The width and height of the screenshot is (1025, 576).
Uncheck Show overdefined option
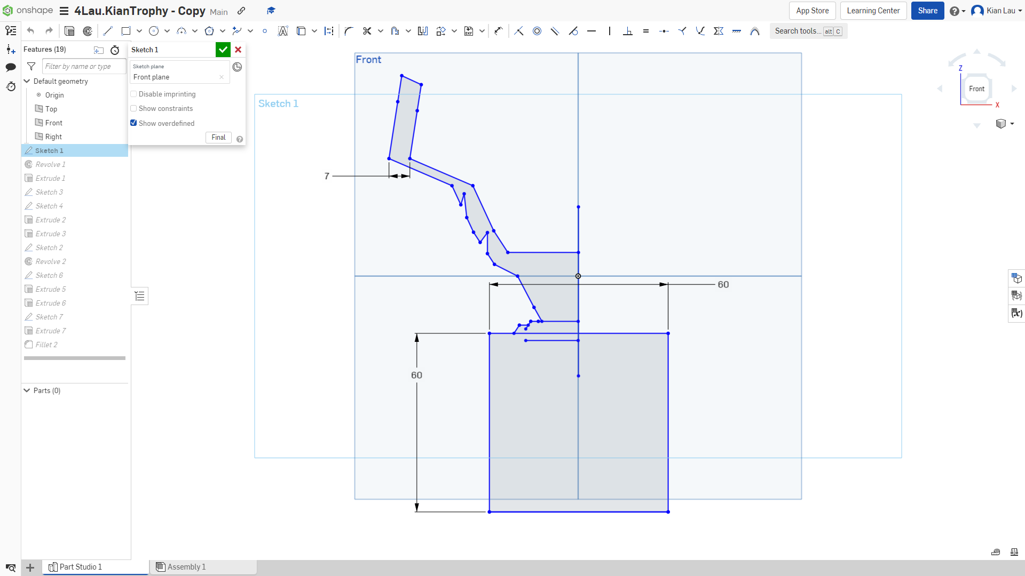coord(133,123)
